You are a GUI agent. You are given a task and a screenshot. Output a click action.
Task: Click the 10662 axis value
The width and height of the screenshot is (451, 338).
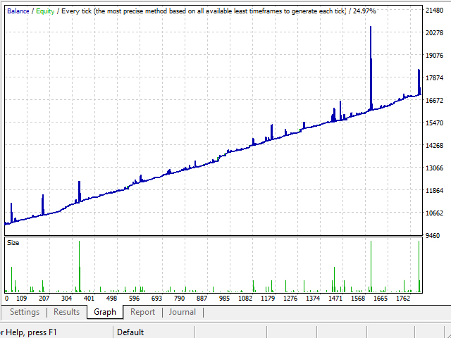tap(435, 213)
